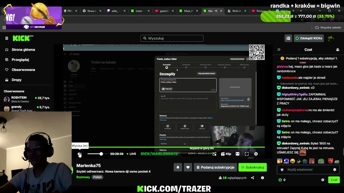Switch to the gastroS YouTube browser tab
This screenshot has width=344, height=193.
point(164,11)
